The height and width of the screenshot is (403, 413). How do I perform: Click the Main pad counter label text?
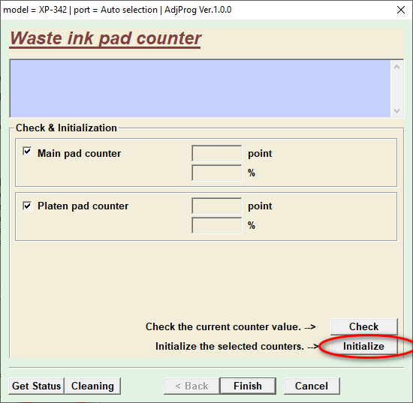(79, 153)
